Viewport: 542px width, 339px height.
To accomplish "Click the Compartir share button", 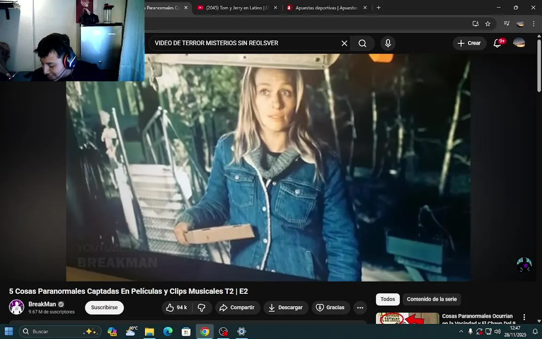I will [x=238, y=307].
